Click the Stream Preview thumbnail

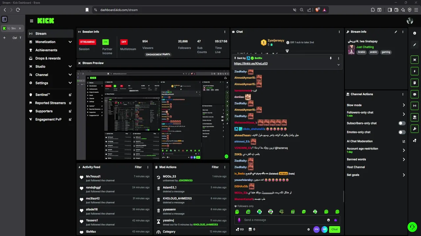pyautogui.click(x=153, y=114)
